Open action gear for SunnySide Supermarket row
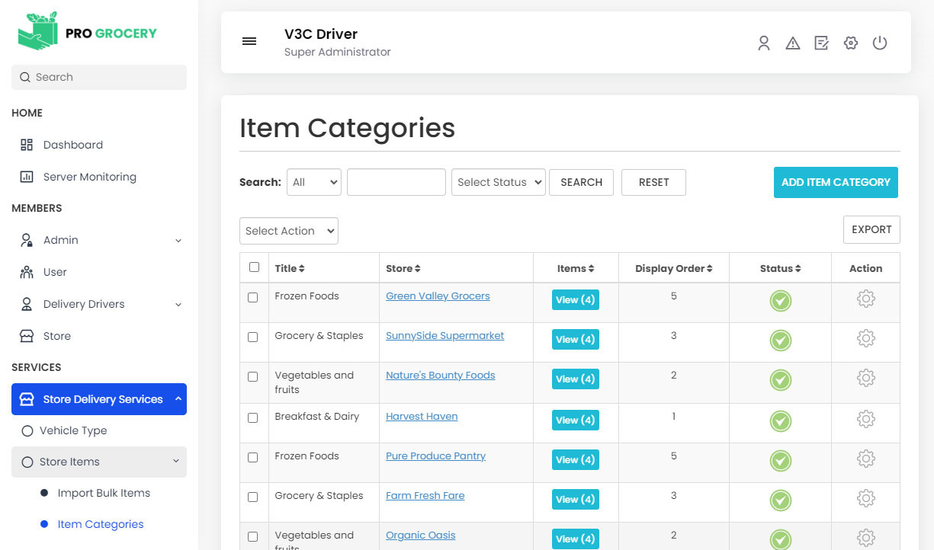 865,338
